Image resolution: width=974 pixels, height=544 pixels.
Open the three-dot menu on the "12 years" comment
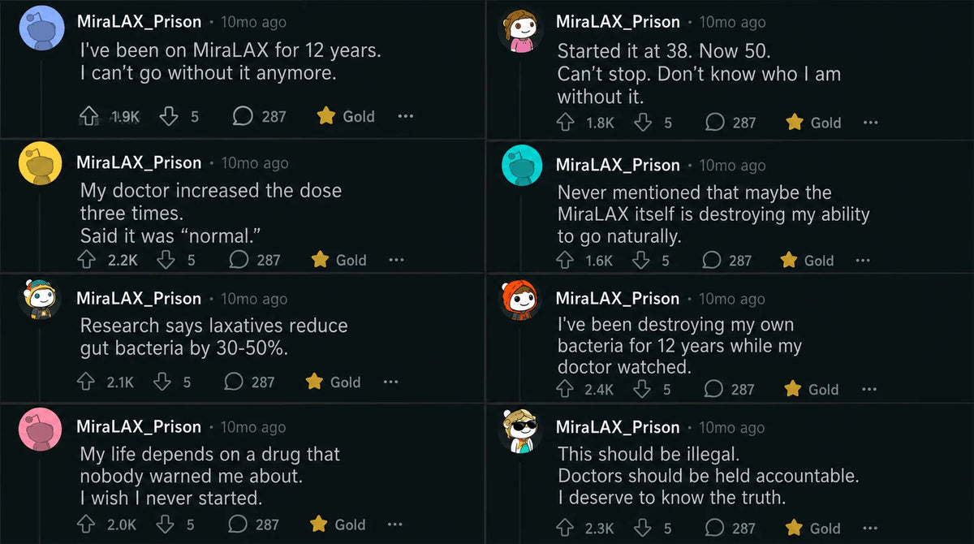point(406,117)
